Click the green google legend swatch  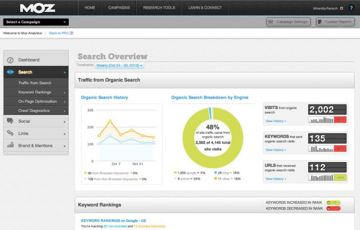[x=176, y=172]
